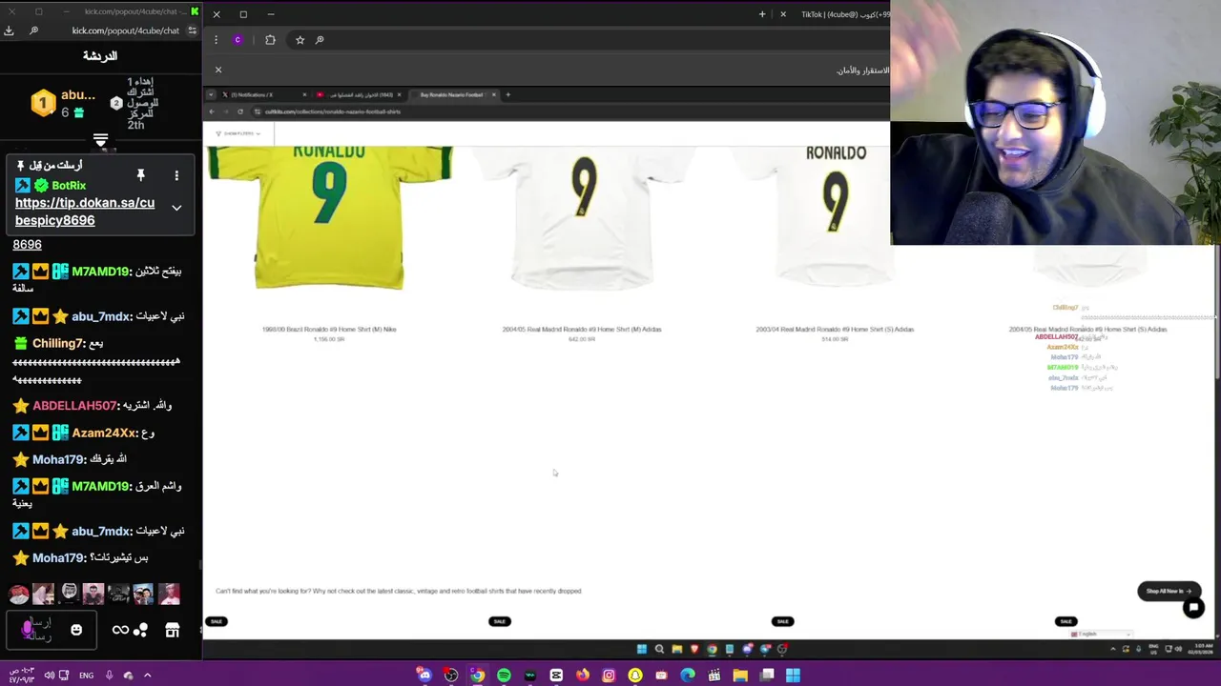Go back in inner browser
This screenshot has width=1221, height=686.
[212, 111]
